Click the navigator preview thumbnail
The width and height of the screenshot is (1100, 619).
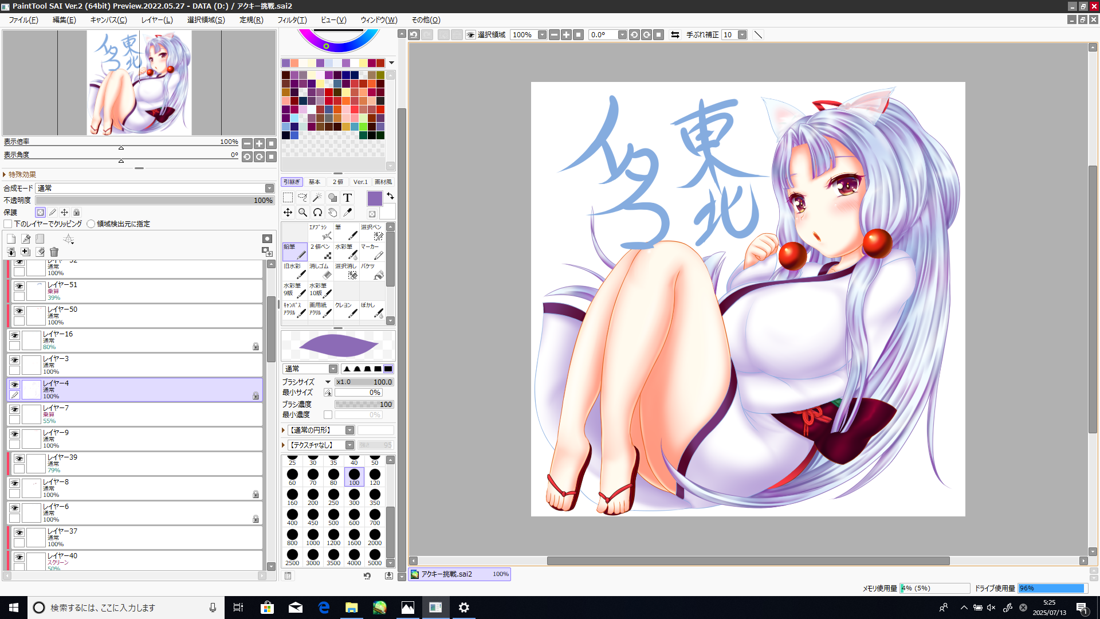click(x=139, y=83)
